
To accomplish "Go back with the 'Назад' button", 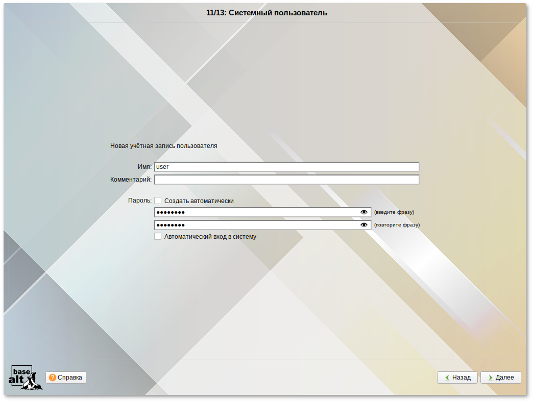I will (x=457, y=378).
